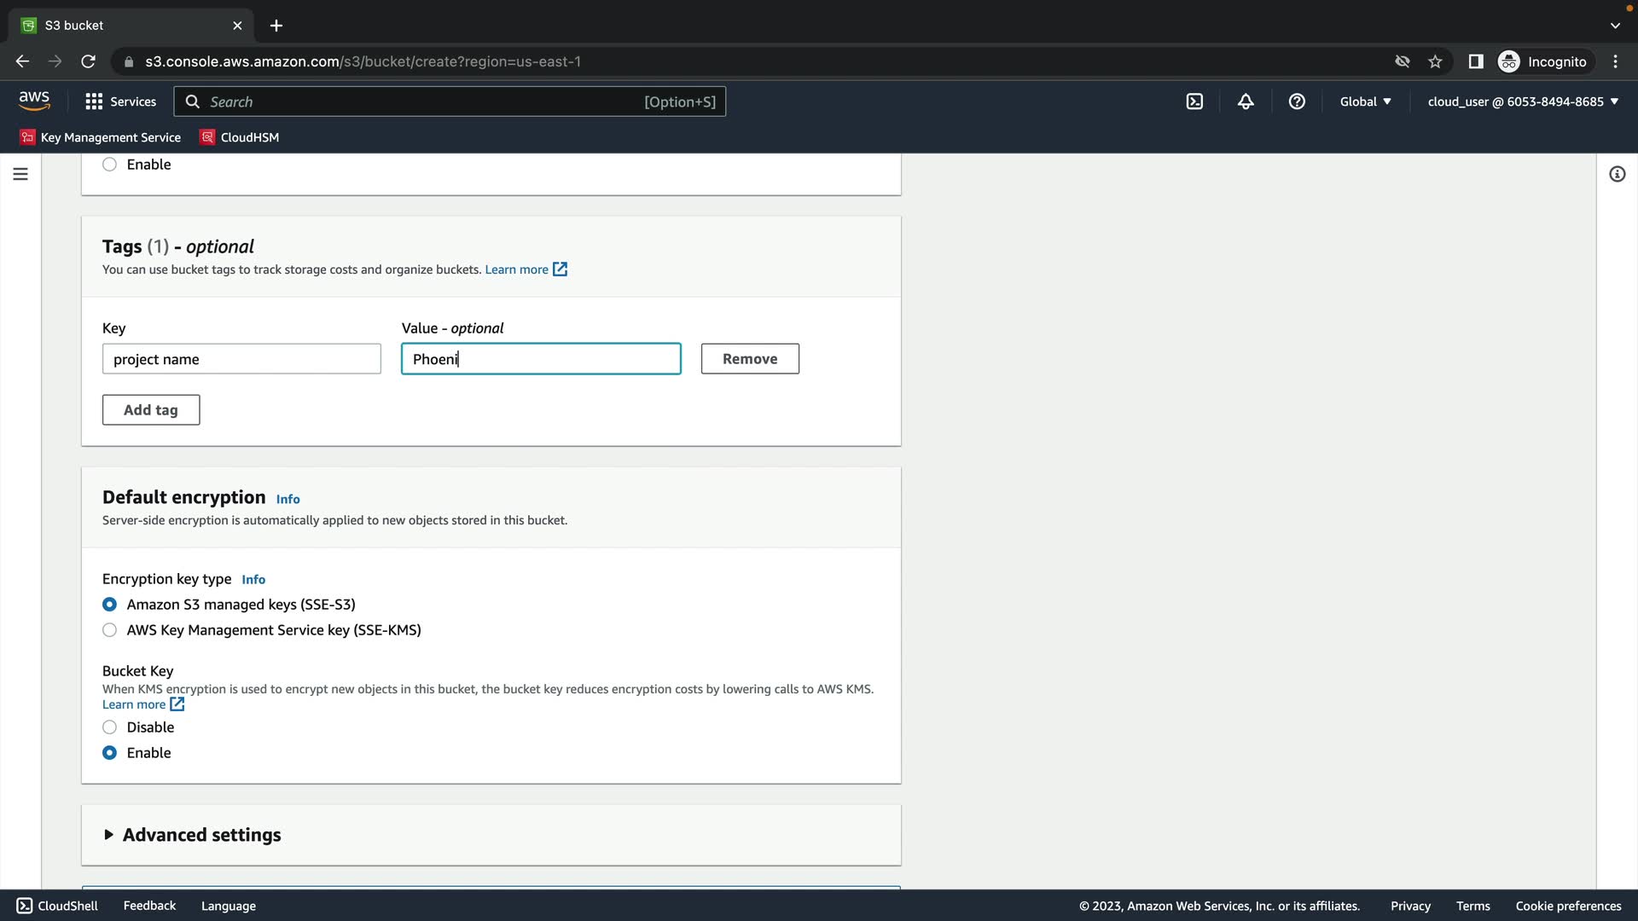Image resolution: width=1638 pixels, height=921 pixels.
Task: Open the cloud_user account dropdown
Action: click(x=1523, y=101)
